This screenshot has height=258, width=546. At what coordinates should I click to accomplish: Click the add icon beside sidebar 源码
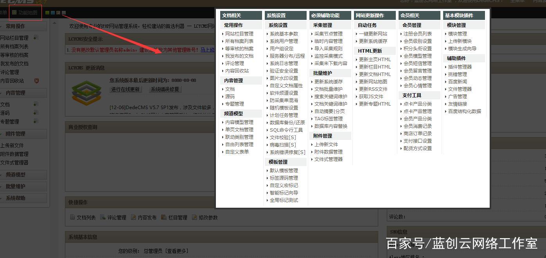coord(36,113)
